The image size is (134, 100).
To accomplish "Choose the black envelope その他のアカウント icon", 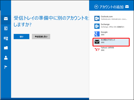I will pyautogui.click(x=97, y=42).
